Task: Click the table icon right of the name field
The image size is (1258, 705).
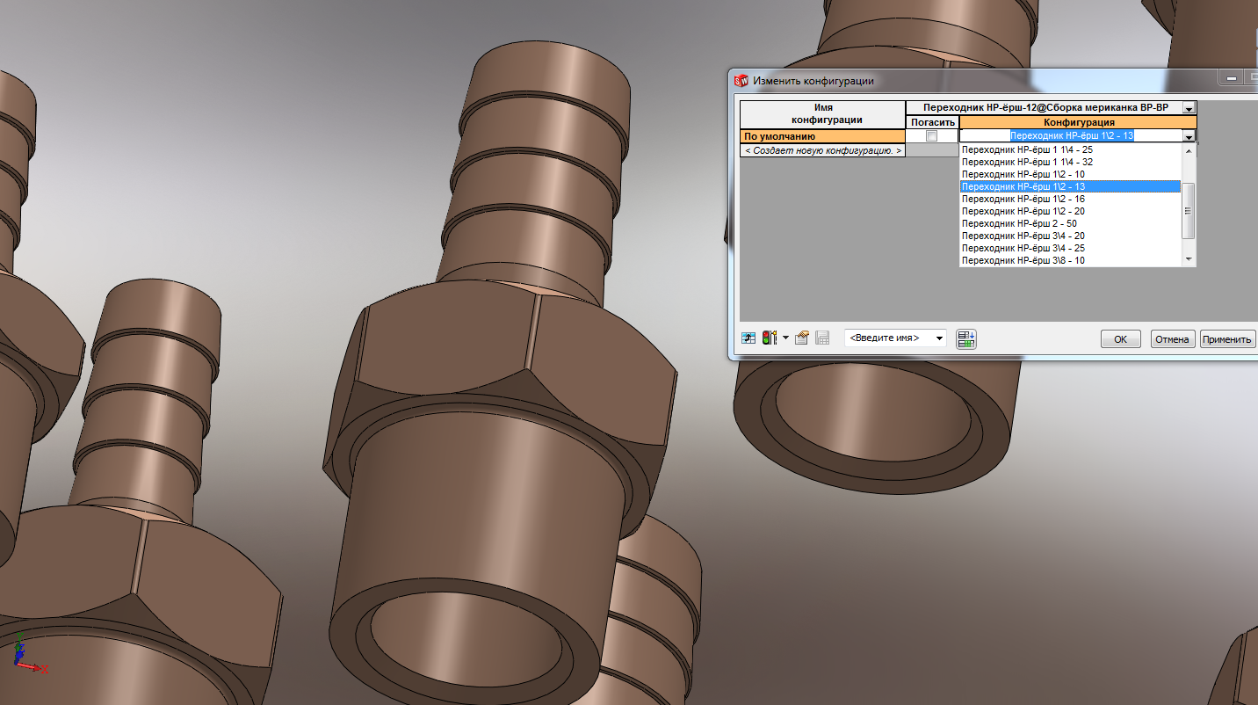Action: coord(966,338)
